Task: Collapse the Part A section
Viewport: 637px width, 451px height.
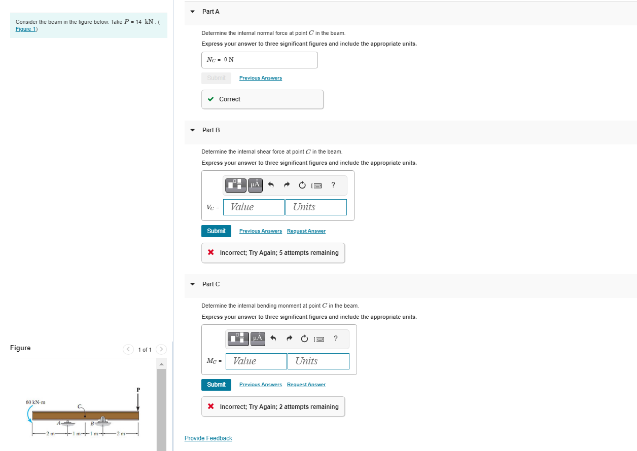Action: (x=192, y=11)
